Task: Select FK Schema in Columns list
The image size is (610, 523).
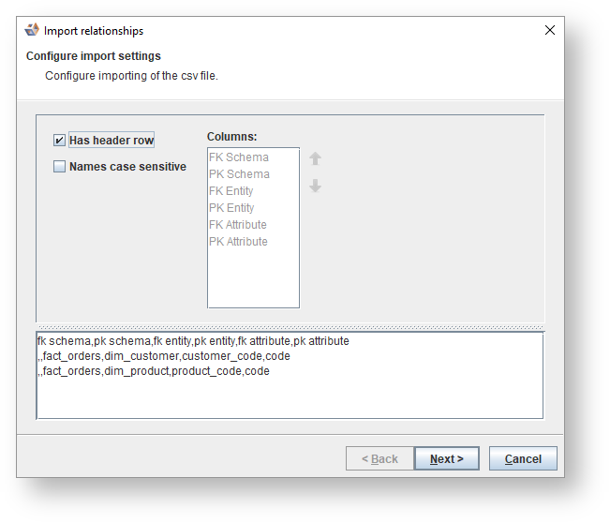Action: 239,157
